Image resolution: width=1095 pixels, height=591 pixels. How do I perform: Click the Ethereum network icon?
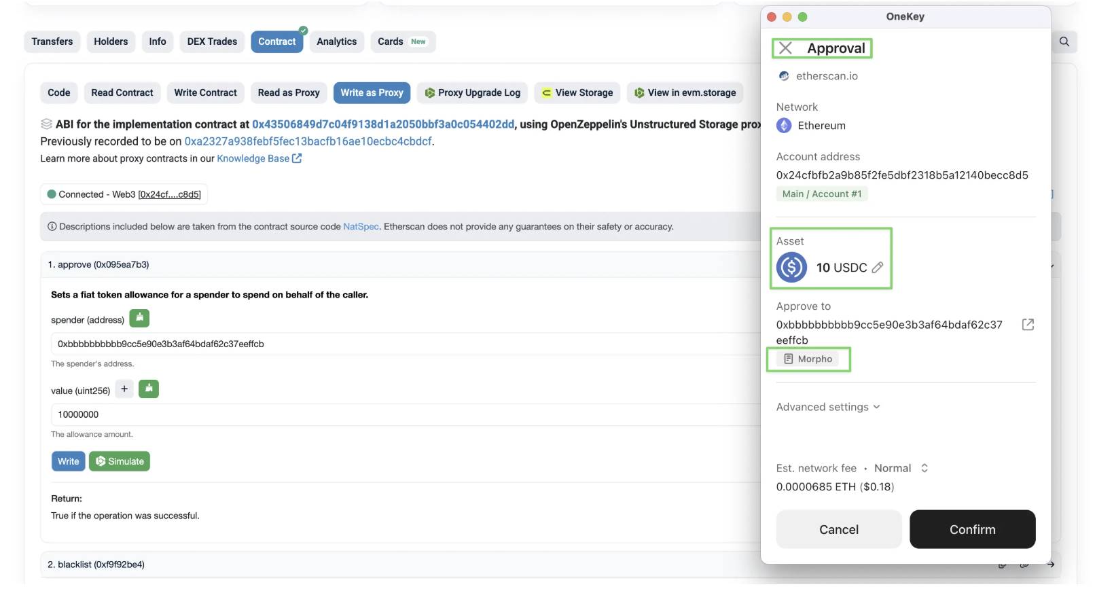point(784,126)
